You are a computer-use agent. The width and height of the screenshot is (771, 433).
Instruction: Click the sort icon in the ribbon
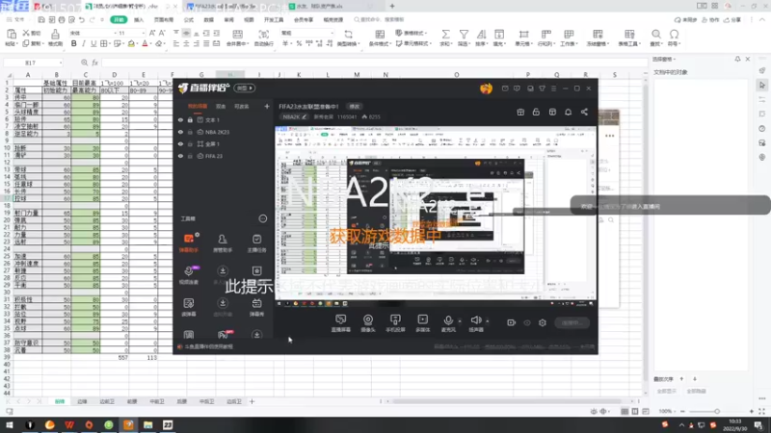pos(481,34)
